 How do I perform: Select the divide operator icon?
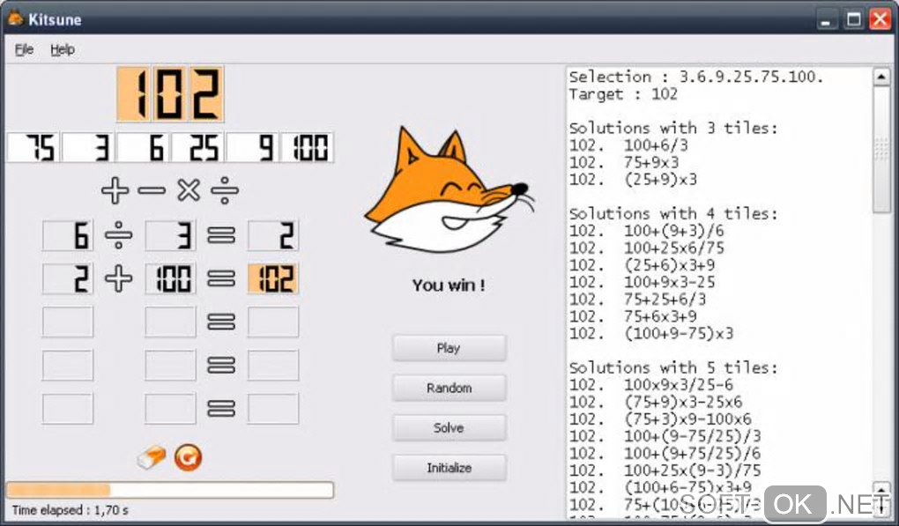click(225, 191)
